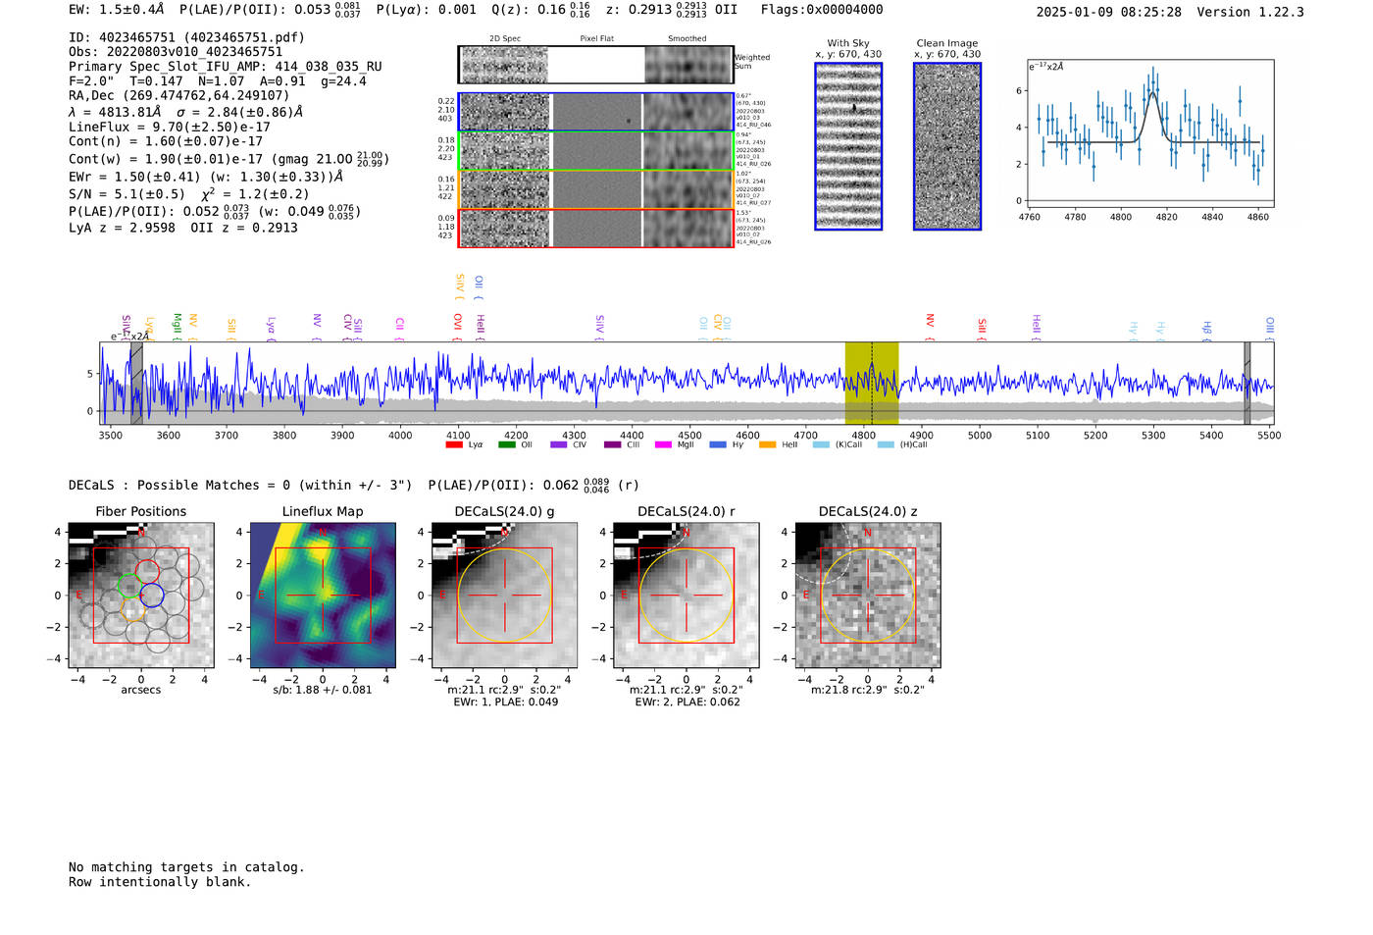Select the emission line Gaussian fit plot
This screenshot has width=1373, height=935.
coord(1150,133)
